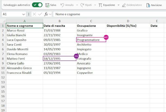Click the cell Ingegnere

coord(91,68)
